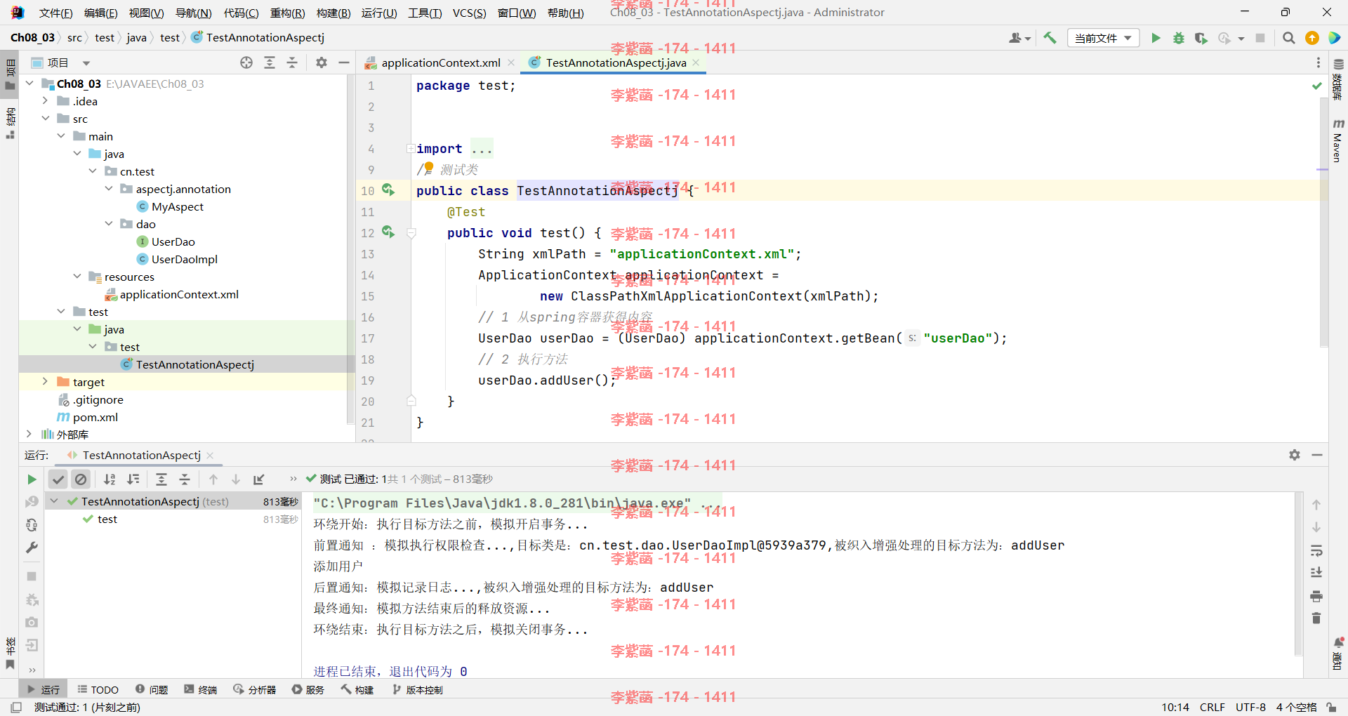The image size is (1348, 716).
Task: Click the project tree vertical scrollbar
Action: point(350,249)
